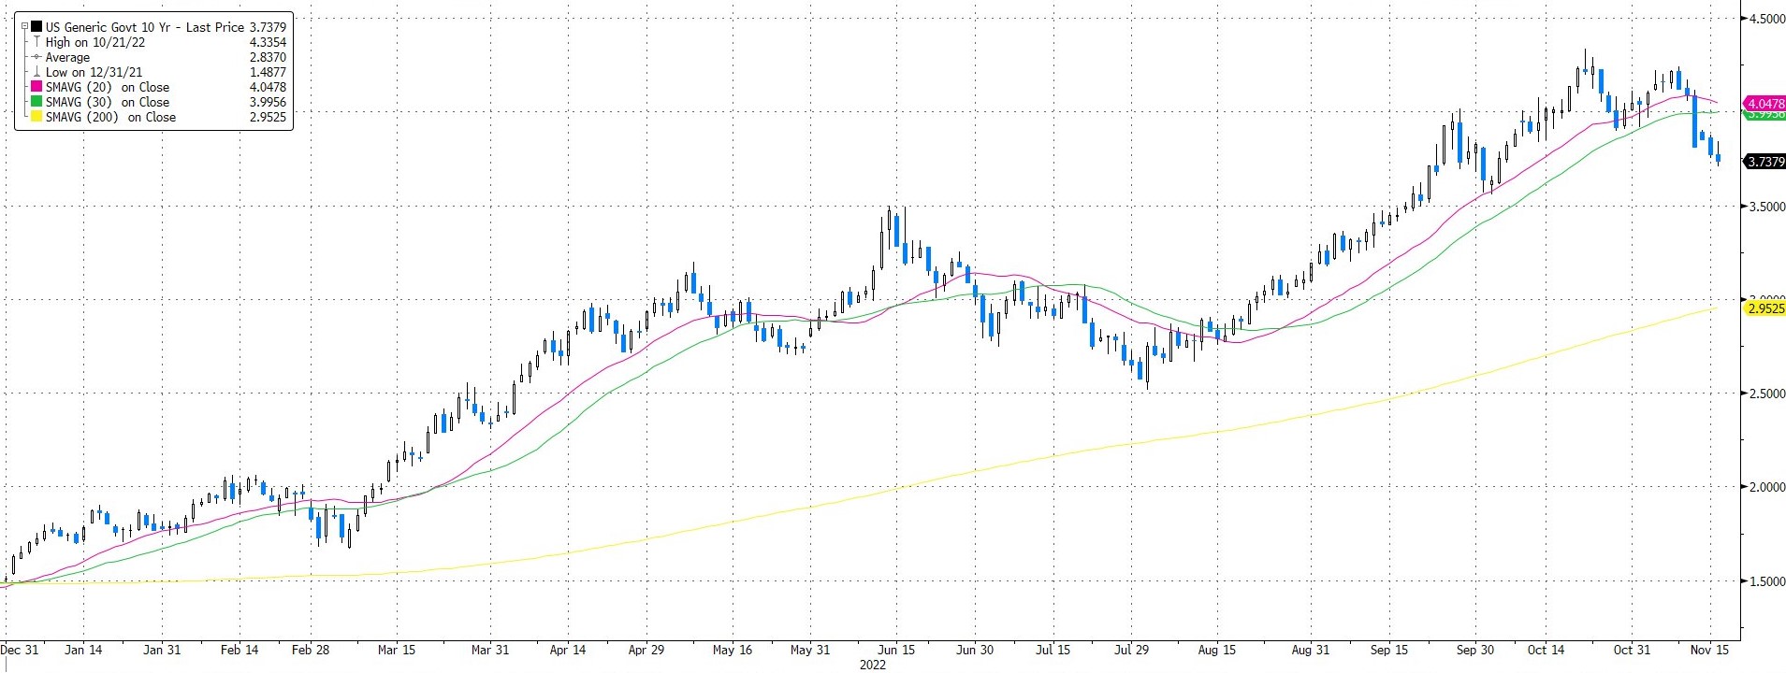
Task: Click the magenta SMAVG (20) swatch
Action: coord(37,87)
